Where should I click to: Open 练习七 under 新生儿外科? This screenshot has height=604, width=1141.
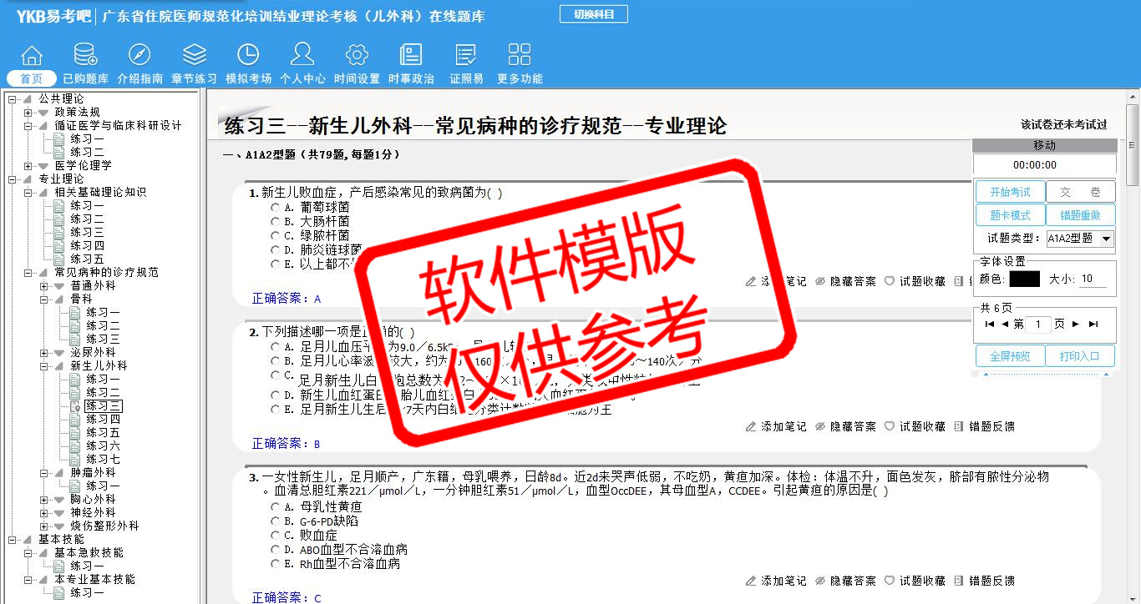pyautogui.click(x=104, y=459)
